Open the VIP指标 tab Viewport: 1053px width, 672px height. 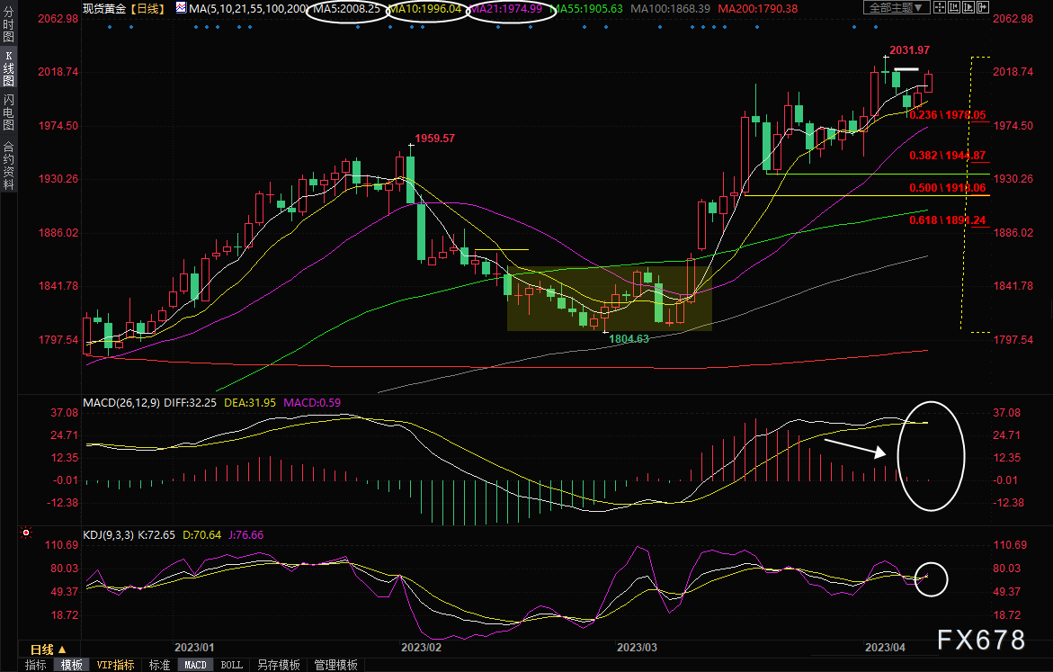(116, 665)
